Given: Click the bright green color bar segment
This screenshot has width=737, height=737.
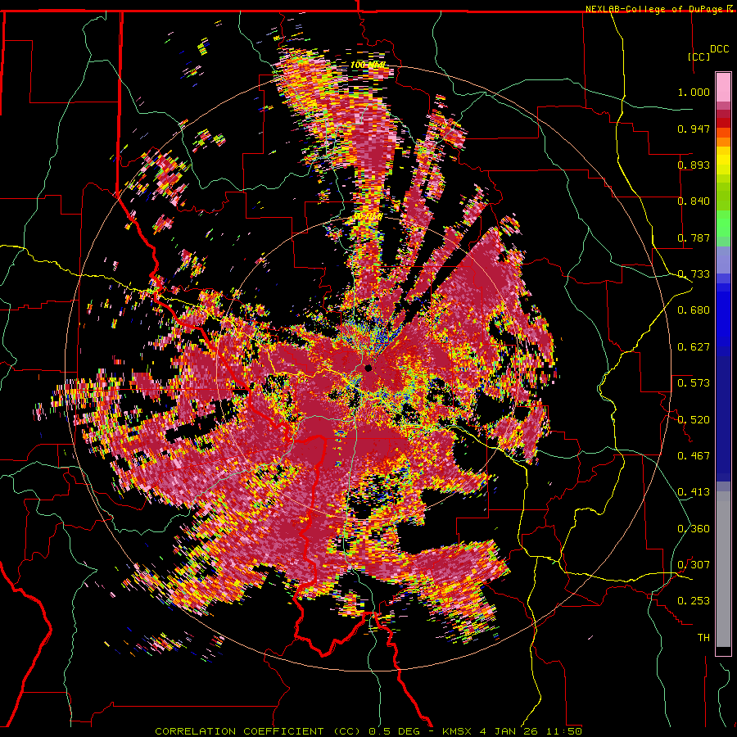Looking at the screenshot, I should point(723,222).
